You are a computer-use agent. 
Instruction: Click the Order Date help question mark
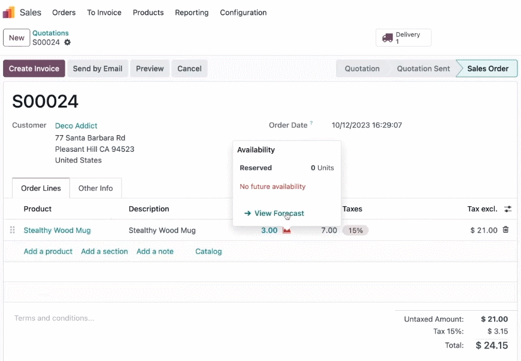click(x=311, y=123)
